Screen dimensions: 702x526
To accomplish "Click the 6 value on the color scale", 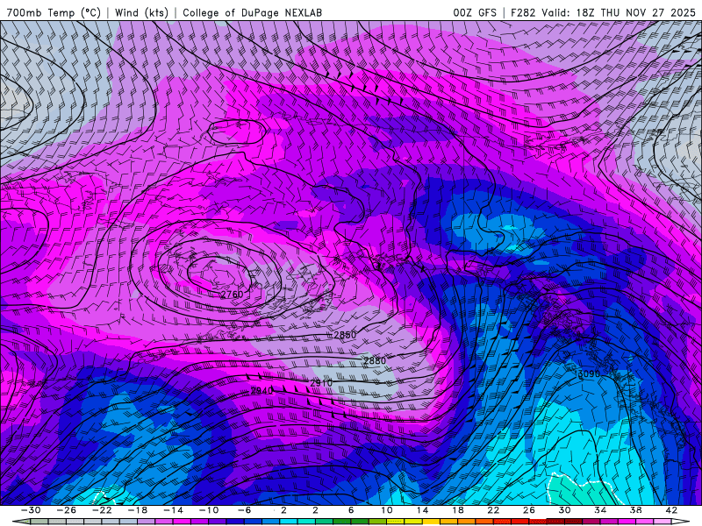I will (351, 510).
